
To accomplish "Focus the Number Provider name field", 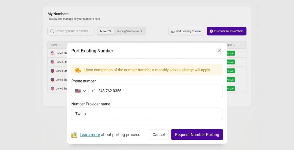I will tap(147, 114).
